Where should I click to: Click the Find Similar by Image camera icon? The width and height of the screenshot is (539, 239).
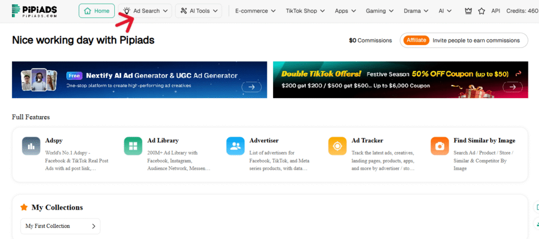(x=440, y=146)
